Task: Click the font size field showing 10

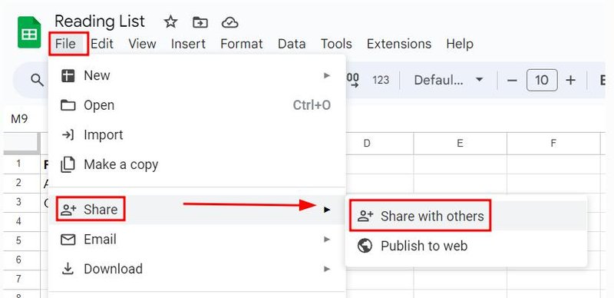Action: pos(542,81)
